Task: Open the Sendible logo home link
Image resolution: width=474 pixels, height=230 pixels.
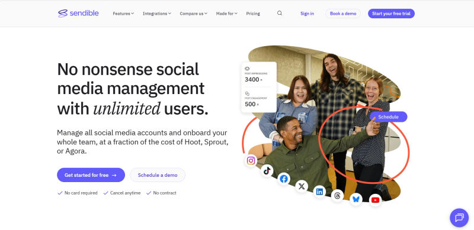Action: [78, 13]
